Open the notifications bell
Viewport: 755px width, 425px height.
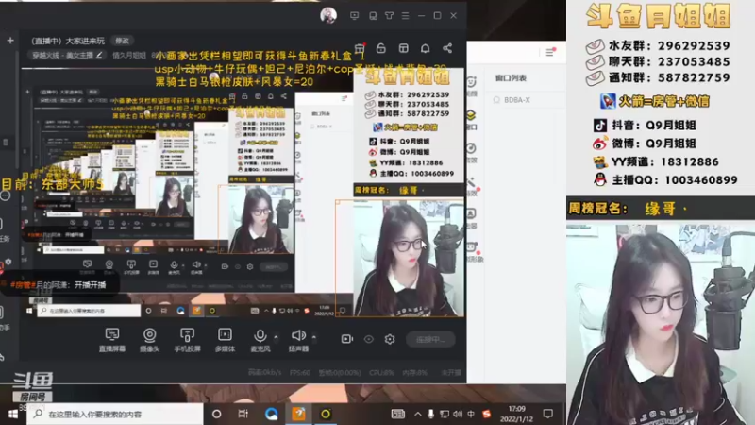pyautogui.click(x=426, y=48)
